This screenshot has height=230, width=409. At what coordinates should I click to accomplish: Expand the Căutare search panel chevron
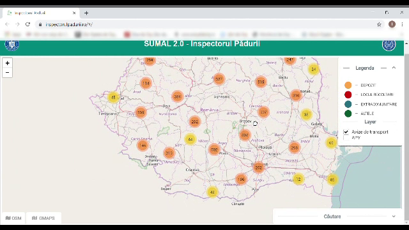[394, 217]
